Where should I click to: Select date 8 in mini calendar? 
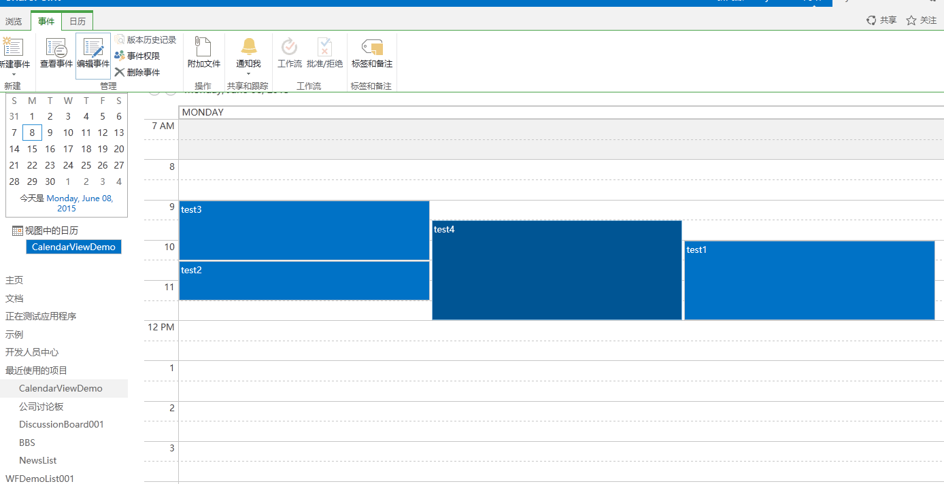pos(32,133)
